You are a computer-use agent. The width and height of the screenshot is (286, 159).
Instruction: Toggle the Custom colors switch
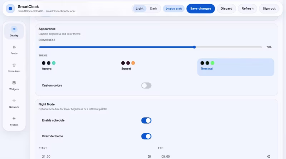(146, 86)
